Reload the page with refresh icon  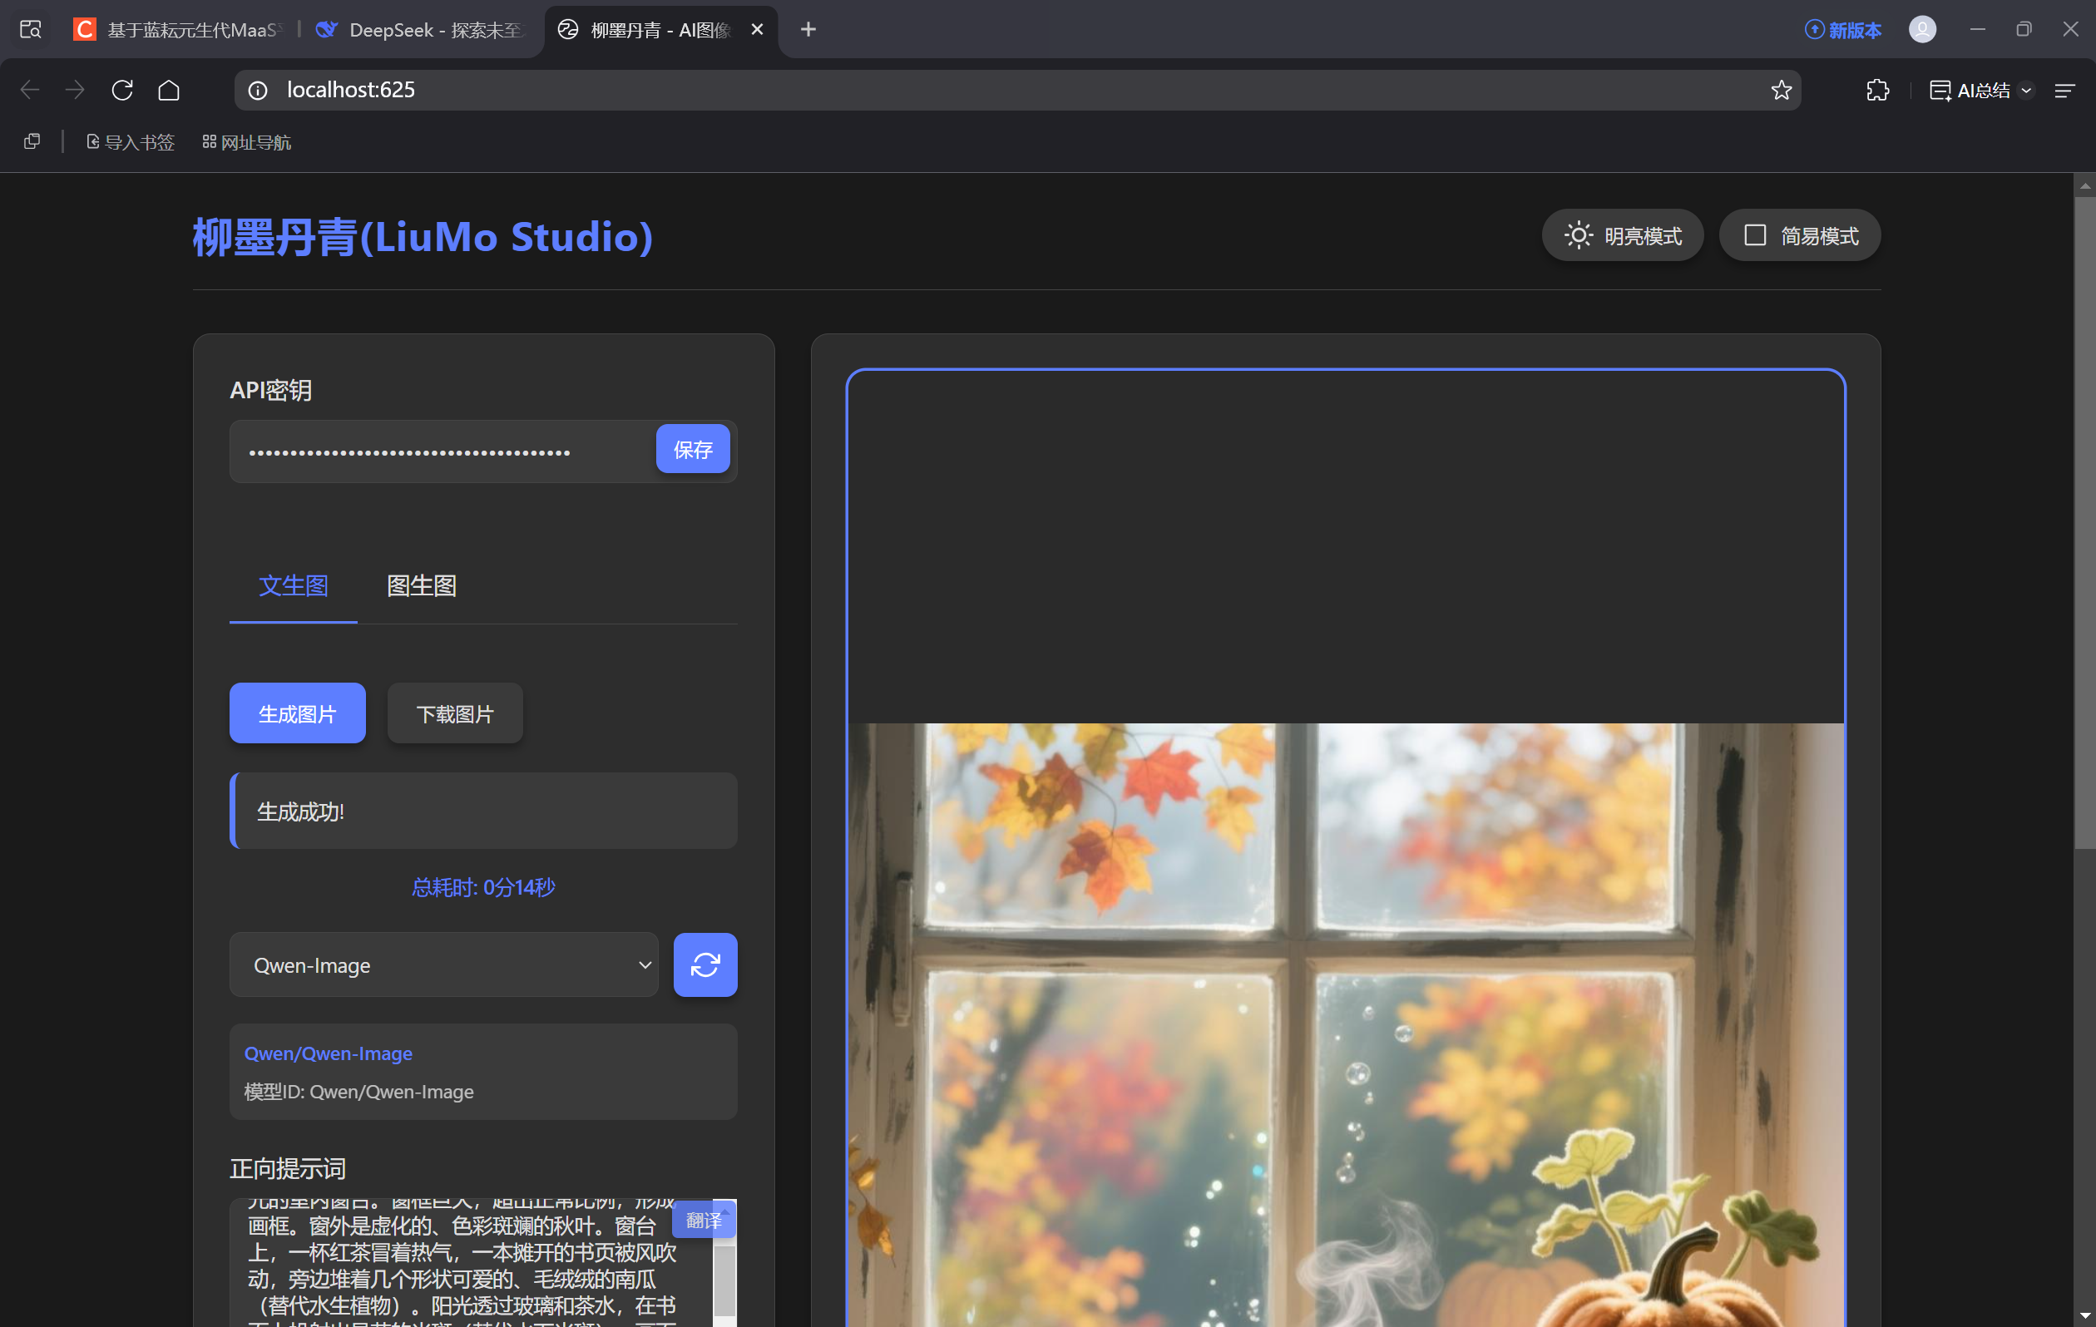(122, 90)
